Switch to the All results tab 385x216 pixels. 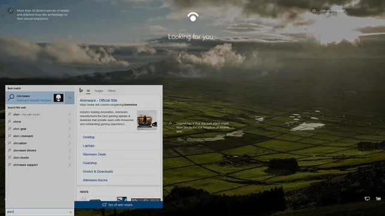tap(88, 91)
